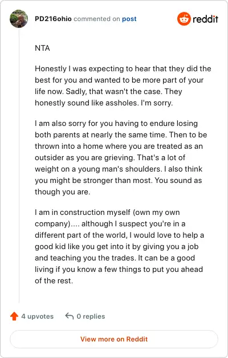Image resolution: width=228 pixels, height=358 pixels.
Task: Click the reply arrow icon
Action: coord(70,316)
